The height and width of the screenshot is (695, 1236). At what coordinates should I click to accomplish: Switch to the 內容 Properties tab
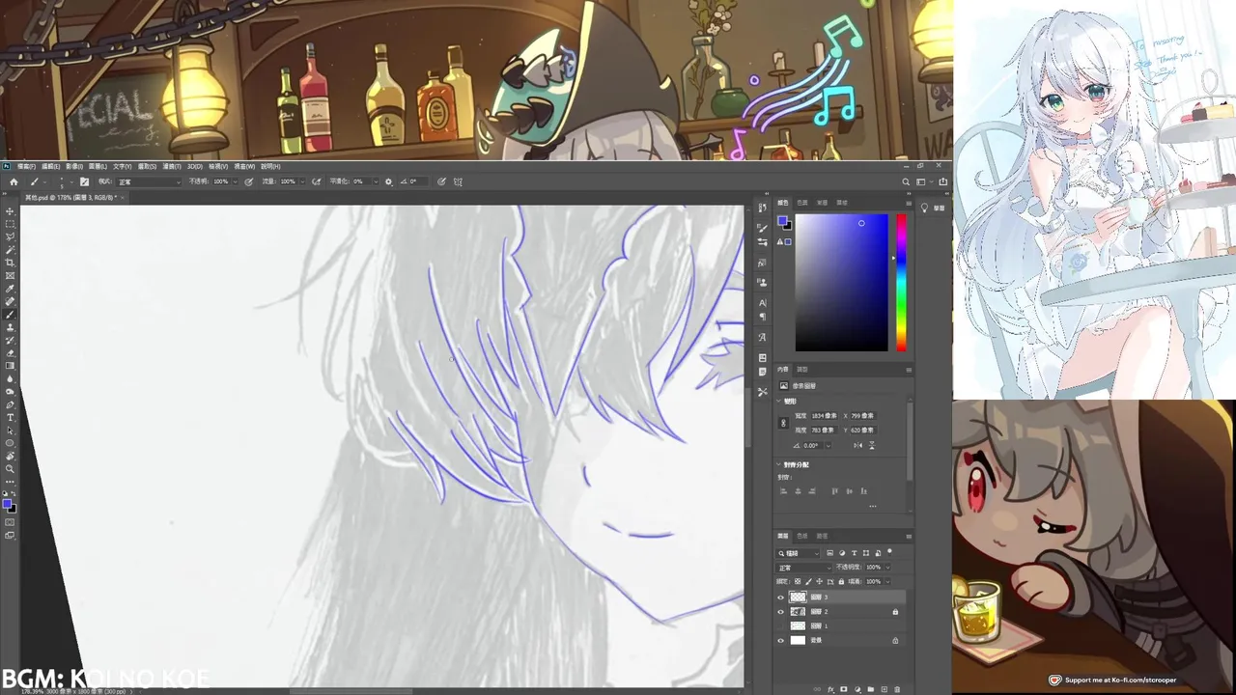tap(783, 369)
